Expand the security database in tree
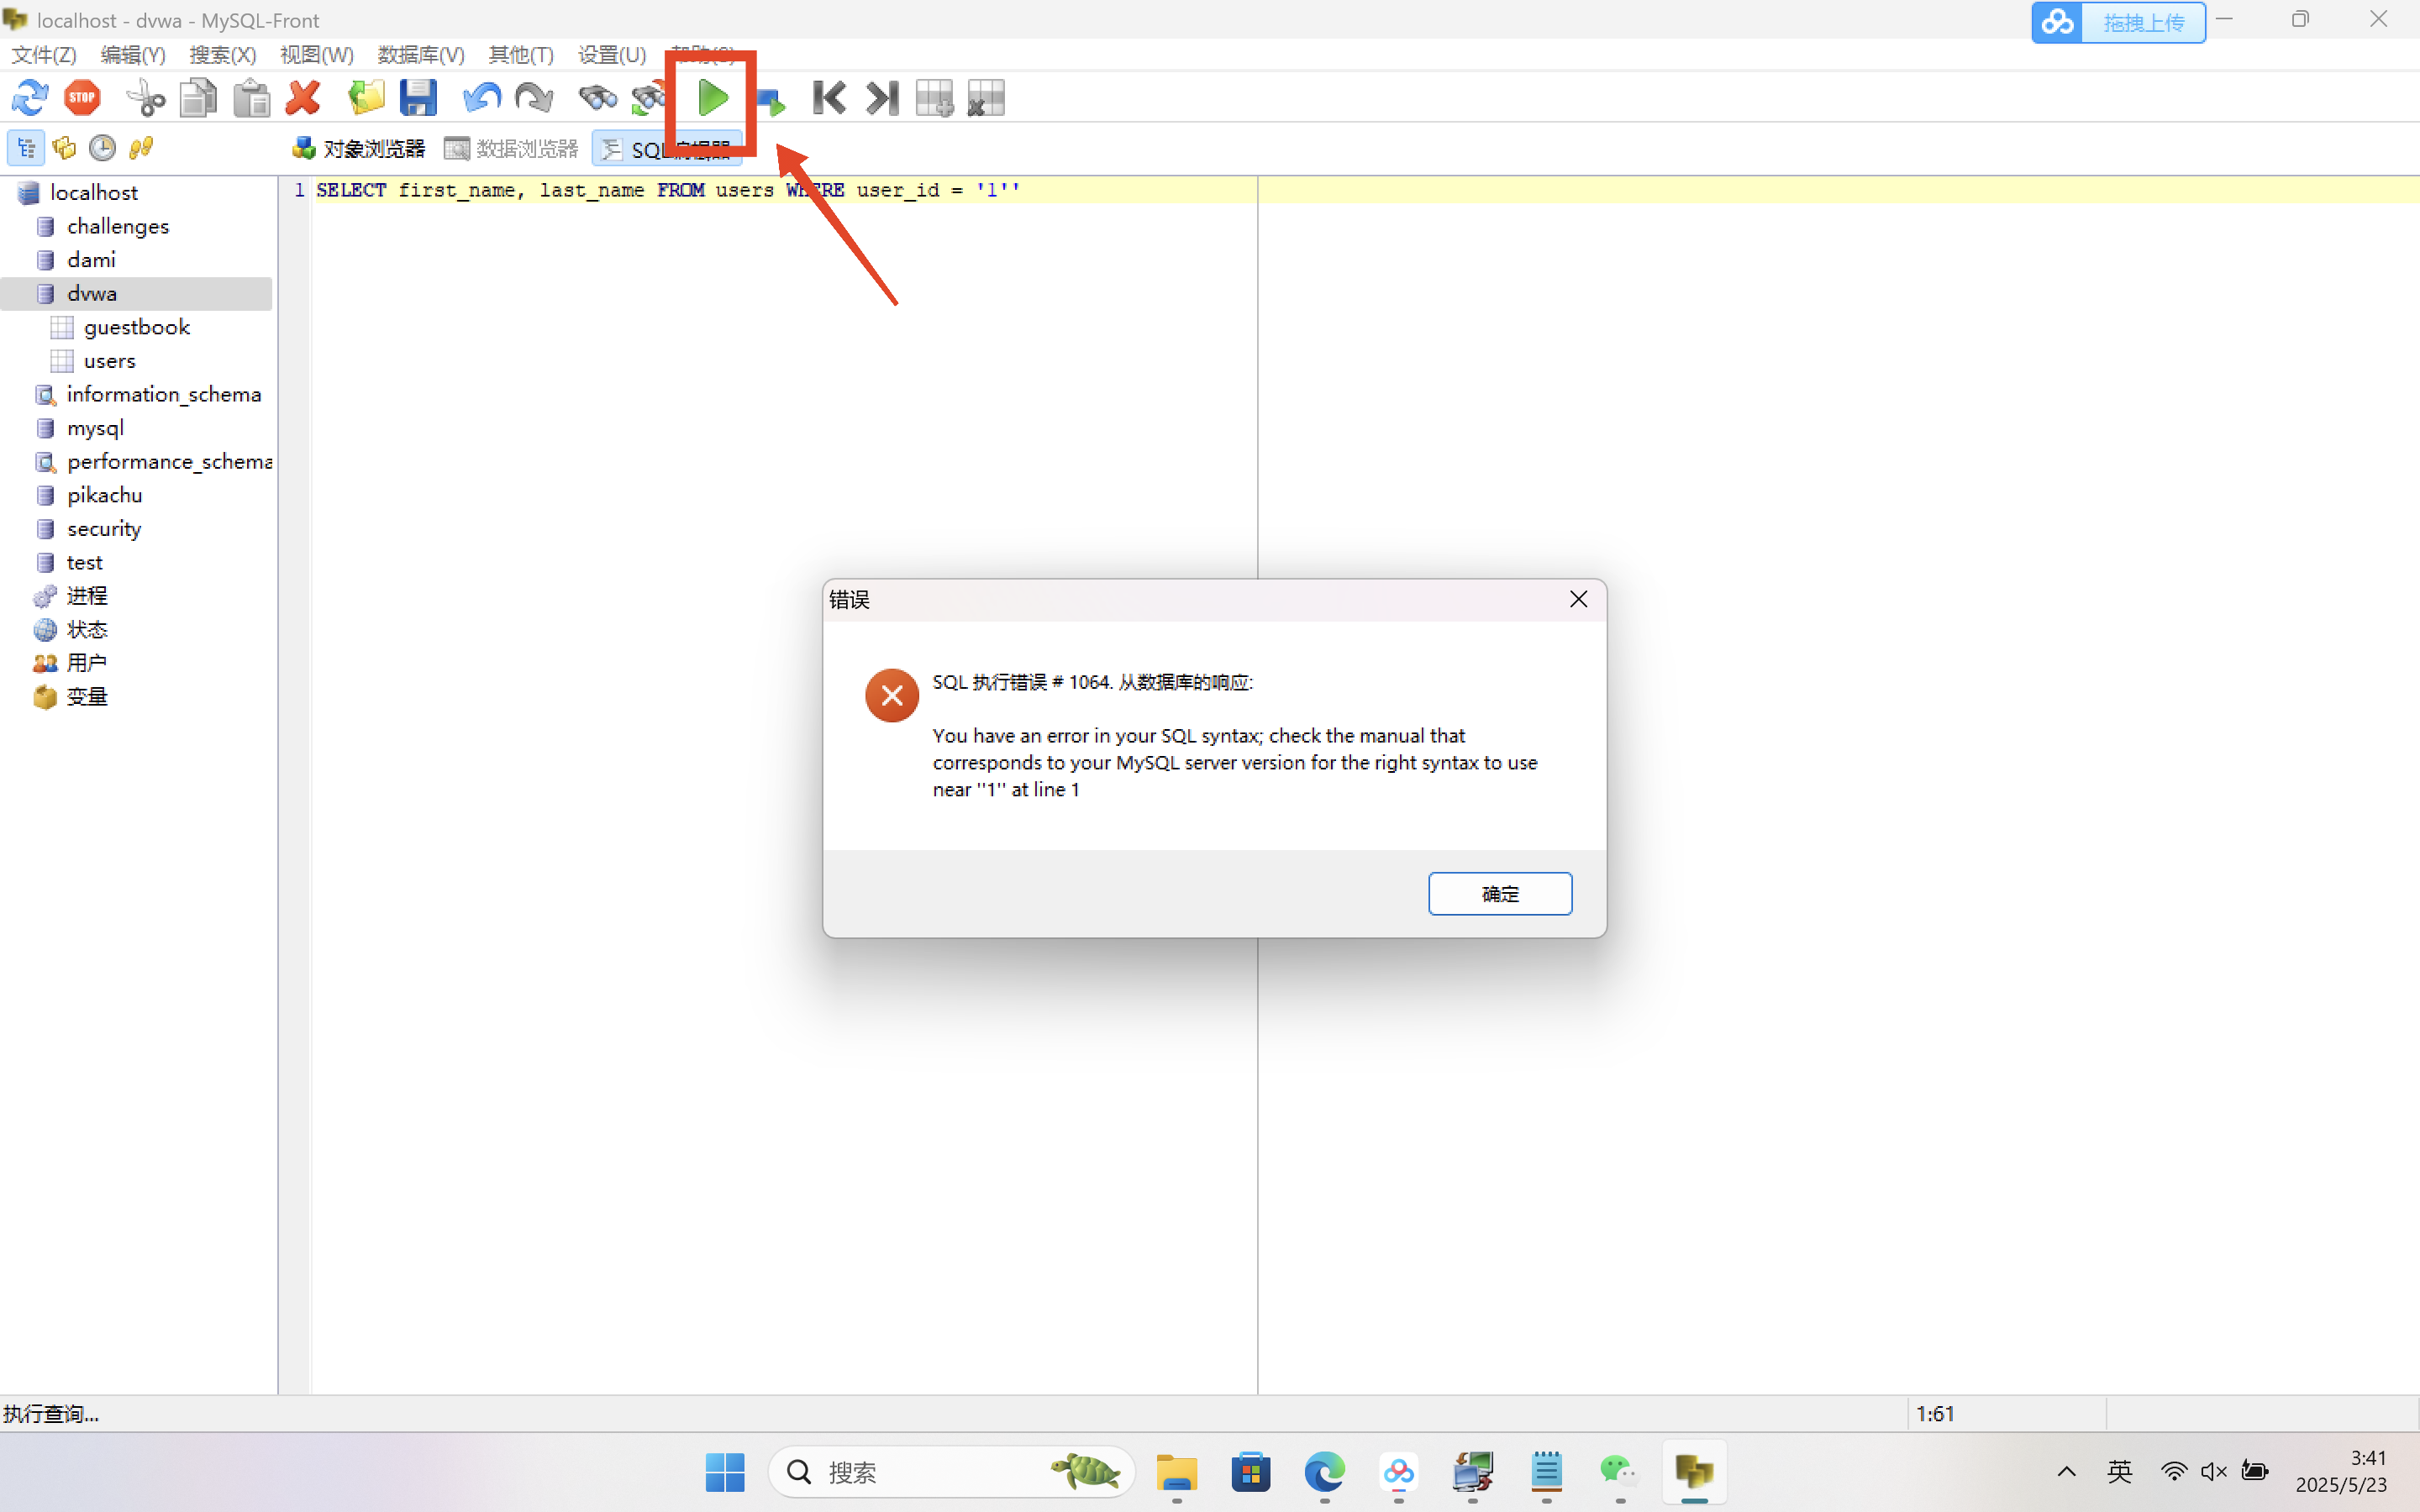2420x1512 pixels. pos(104,528)
